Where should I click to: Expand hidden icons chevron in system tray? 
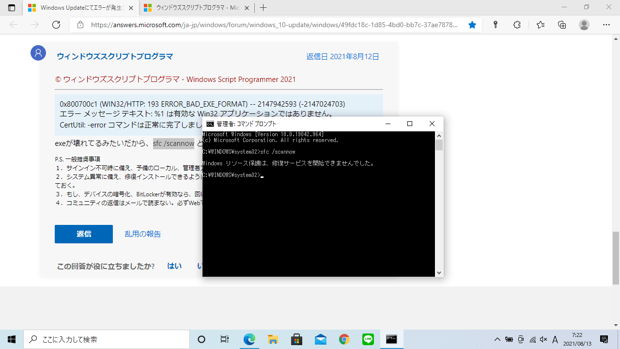[498, 340]
